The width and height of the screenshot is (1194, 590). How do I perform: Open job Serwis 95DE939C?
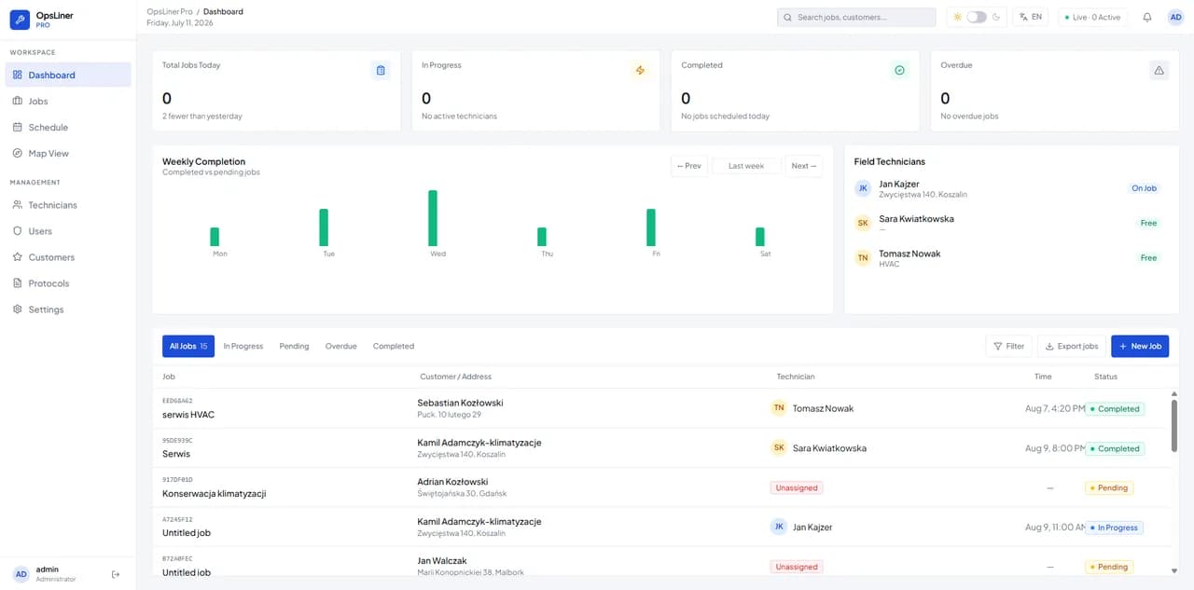(176, 454)
